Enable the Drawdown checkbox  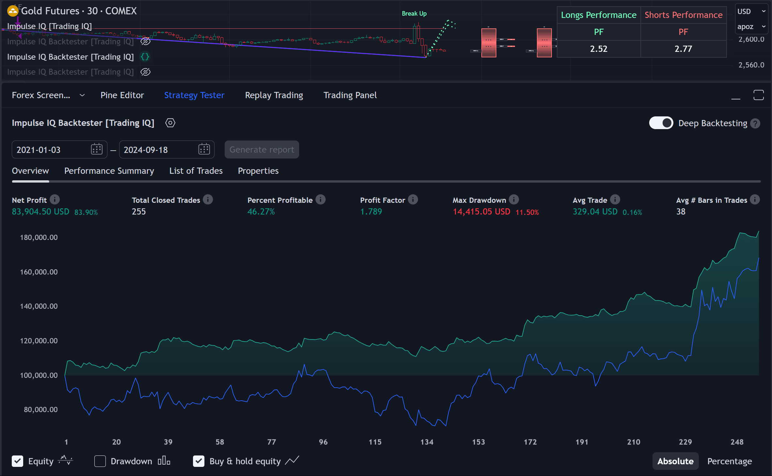tap(100, 461)
